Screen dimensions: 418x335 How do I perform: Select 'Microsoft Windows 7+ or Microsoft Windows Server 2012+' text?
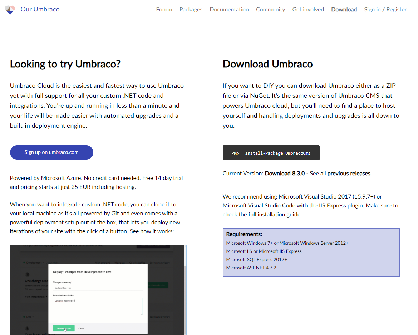click(x=287, y=243)
